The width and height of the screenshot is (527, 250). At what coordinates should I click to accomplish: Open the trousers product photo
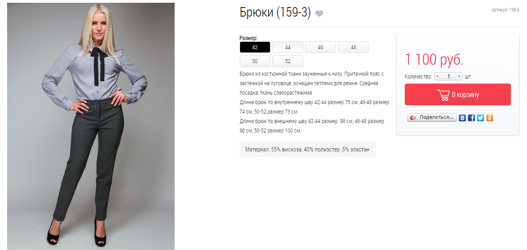click(x=91, y=126)
